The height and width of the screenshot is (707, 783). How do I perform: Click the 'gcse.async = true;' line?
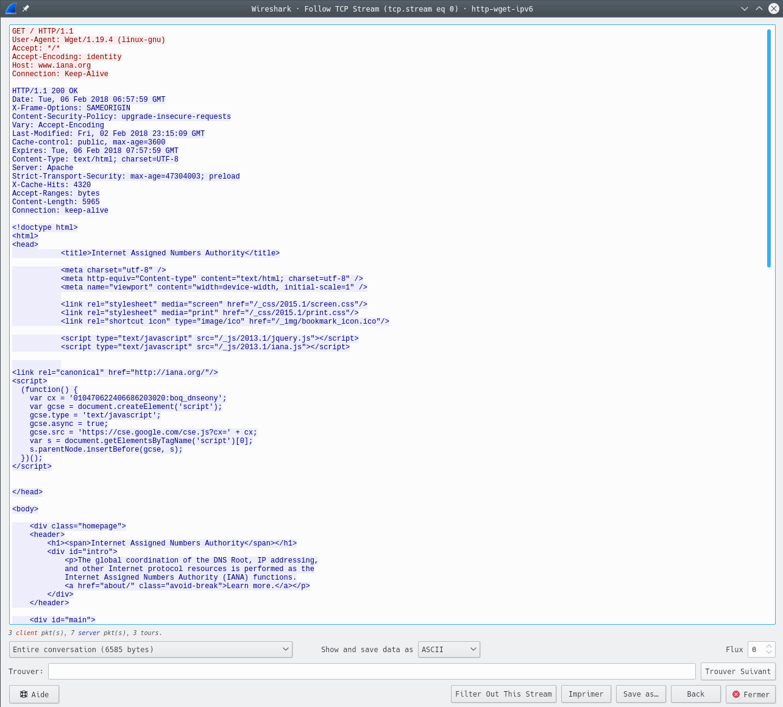[x=69, y=424]
